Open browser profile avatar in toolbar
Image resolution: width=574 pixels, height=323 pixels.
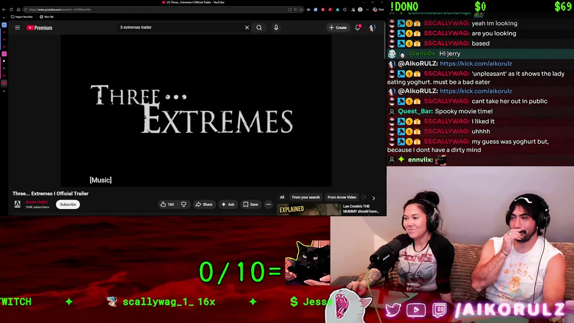tap(360, 9)
